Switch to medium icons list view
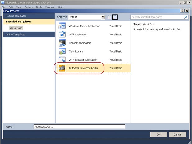The image size is (192, 144). pos(115,17)
